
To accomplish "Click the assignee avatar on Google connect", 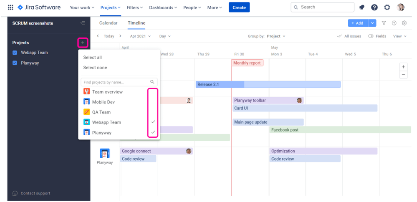I will pyautogui.click(x=189, y=151).
